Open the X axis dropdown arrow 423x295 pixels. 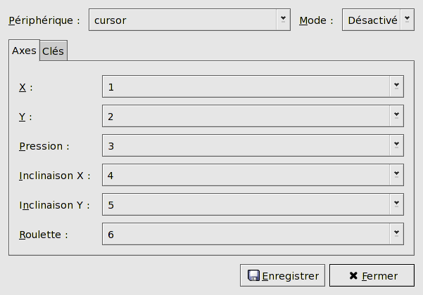pyautogui.click(x=397, y=86)
